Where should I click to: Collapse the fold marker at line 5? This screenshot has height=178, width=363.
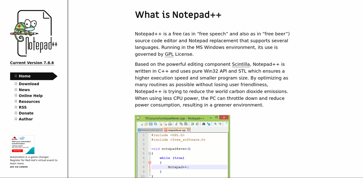click(x=150, y=153)
